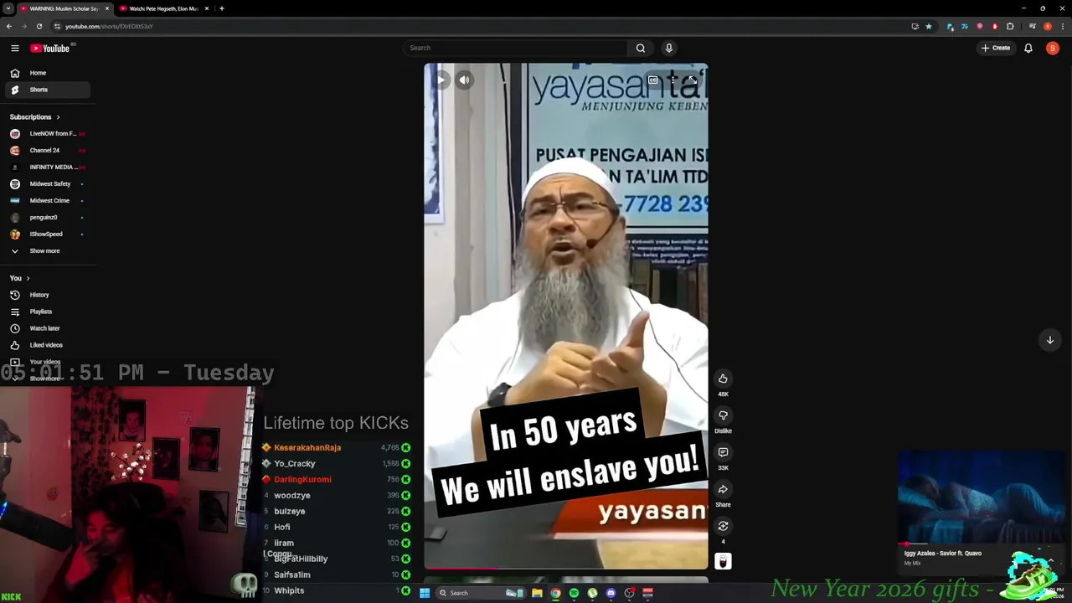Click the Create button
Screen dimensions: 1072x603
click(996, 48)
